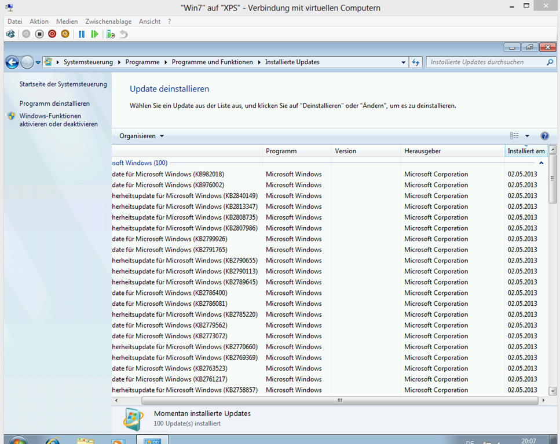Expand arrow after Programme und Funktionen breadcrumb
560x444 pixels.
[259, 62]
